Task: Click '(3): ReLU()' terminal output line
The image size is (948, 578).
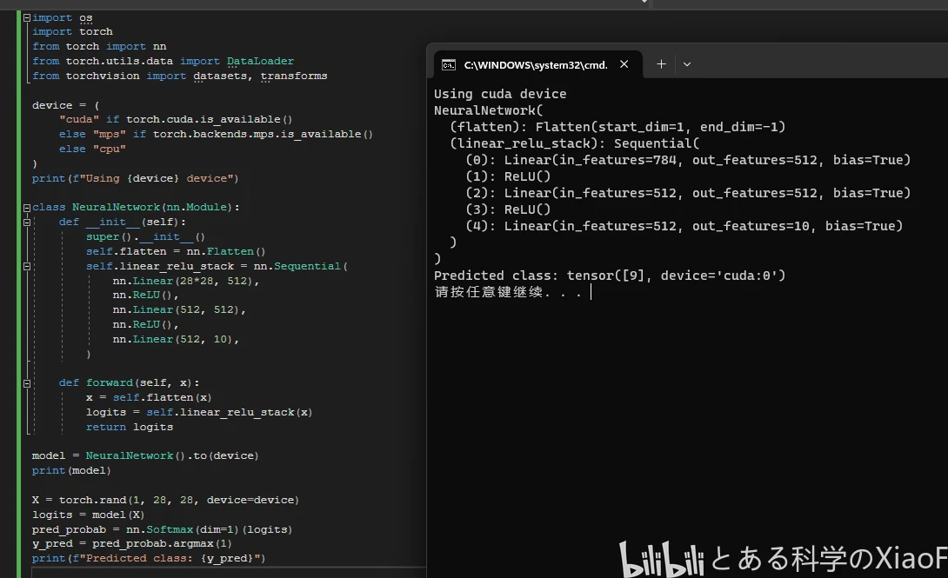Action: tap(508, 209)
